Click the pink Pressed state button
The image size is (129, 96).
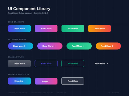coord(46,81)
